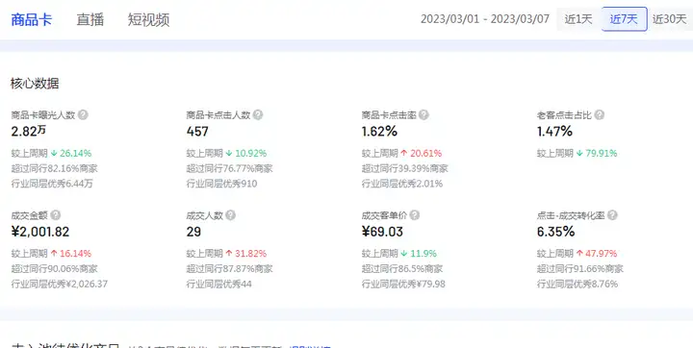Click the 79.91% decrease indicator
Viewport: 693px width, 348px height.
596,154
